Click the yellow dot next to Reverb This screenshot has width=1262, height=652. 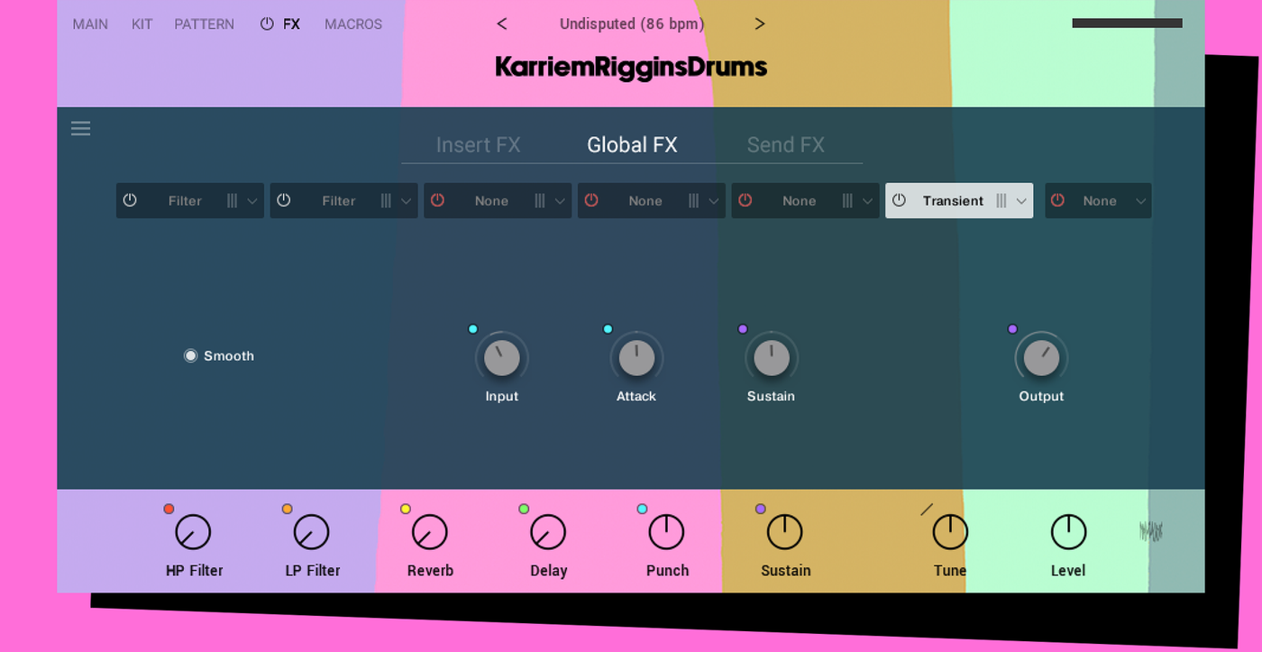[x=406, y=510]
